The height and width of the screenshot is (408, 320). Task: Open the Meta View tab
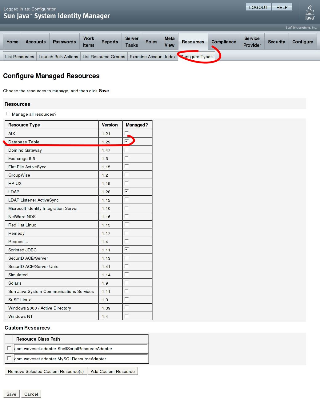[170, 42]
